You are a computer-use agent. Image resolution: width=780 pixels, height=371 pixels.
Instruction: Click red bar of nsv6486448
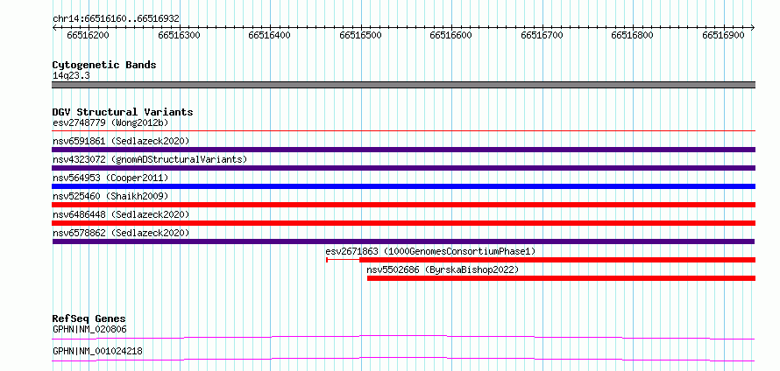click(404, 223)
